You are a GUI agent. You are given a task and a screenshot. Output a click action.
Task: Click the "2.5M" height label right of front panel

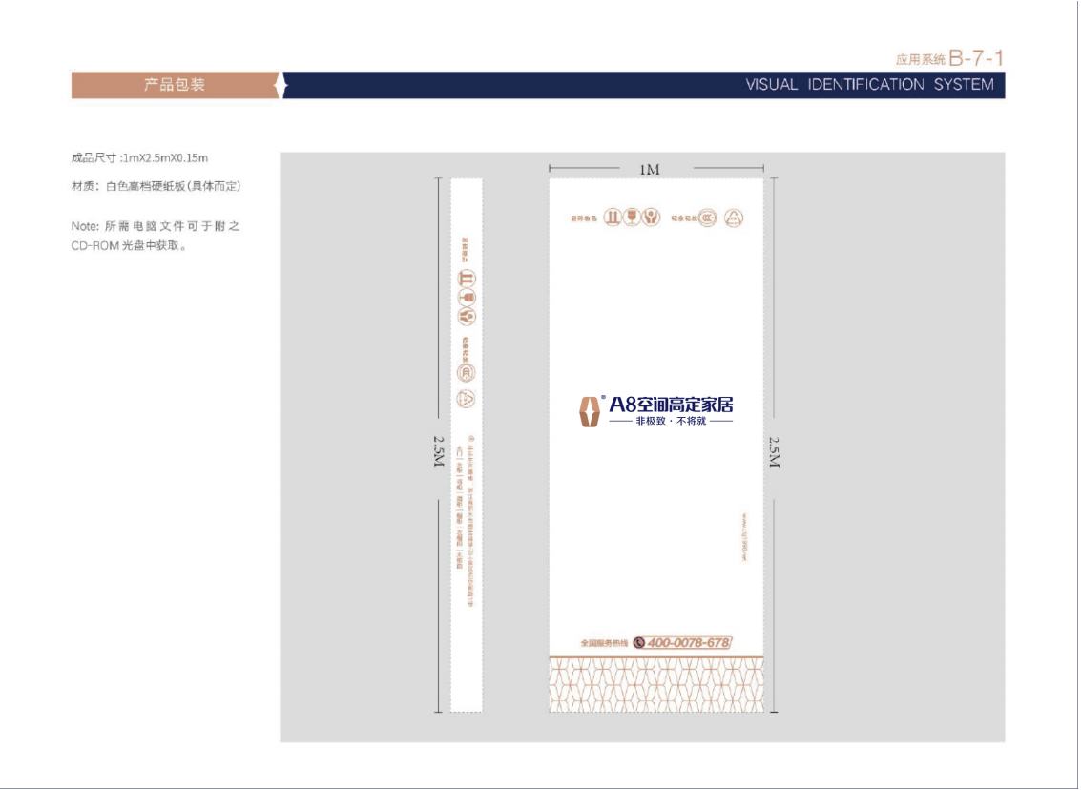(774, 452)
